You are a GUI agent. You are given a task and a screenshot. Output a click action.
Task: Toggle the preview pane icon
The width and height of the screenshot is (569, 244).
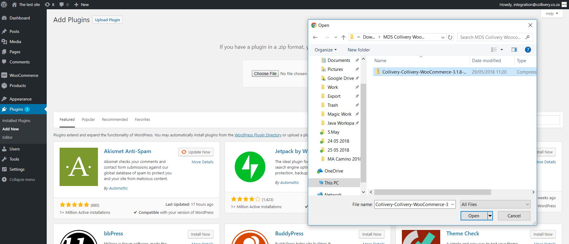(514, 50)
